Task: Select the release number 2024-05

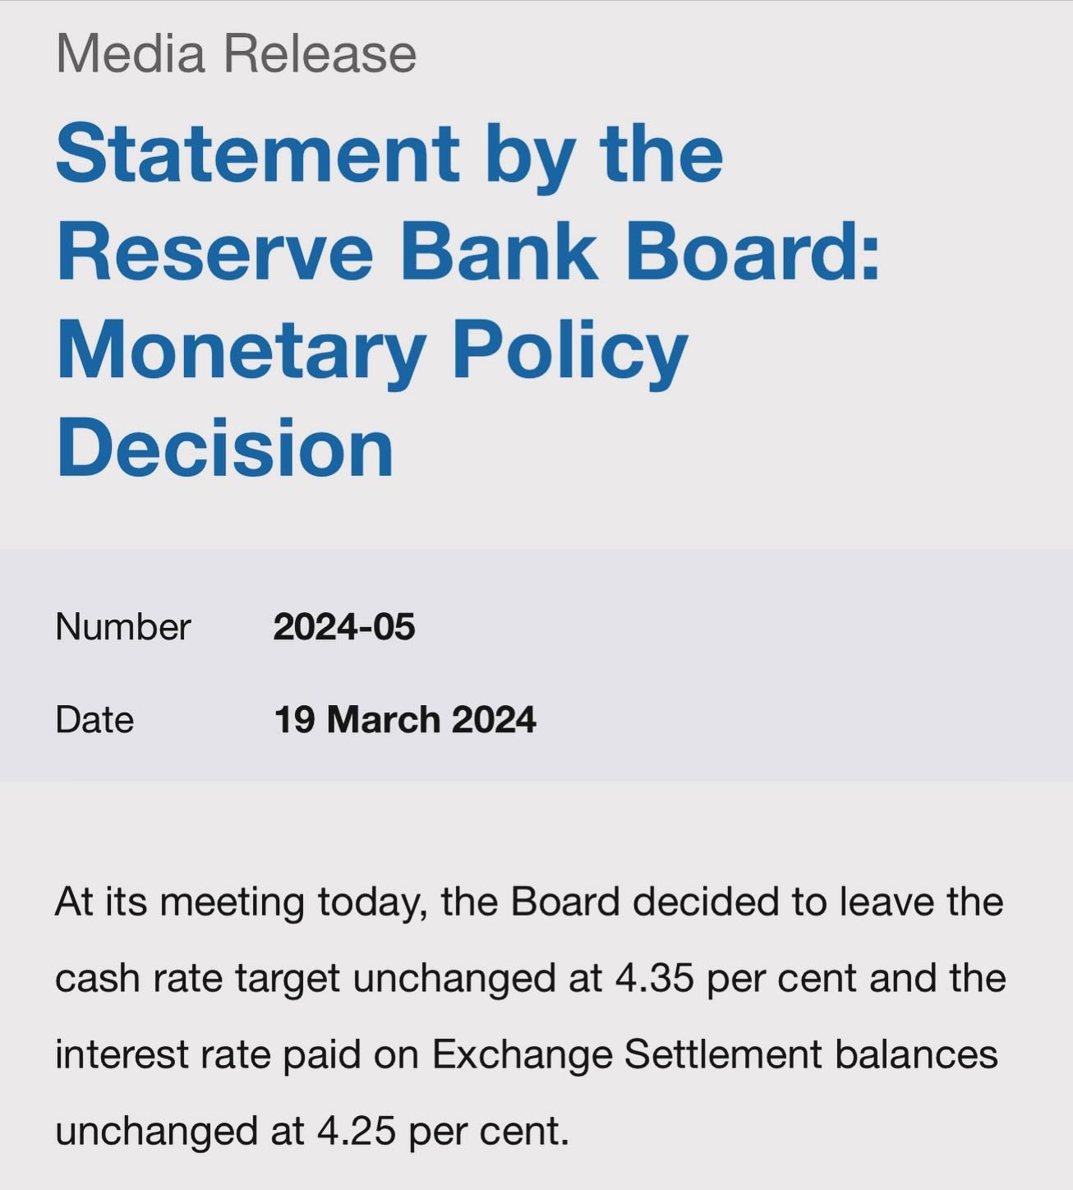Action: 344,627
